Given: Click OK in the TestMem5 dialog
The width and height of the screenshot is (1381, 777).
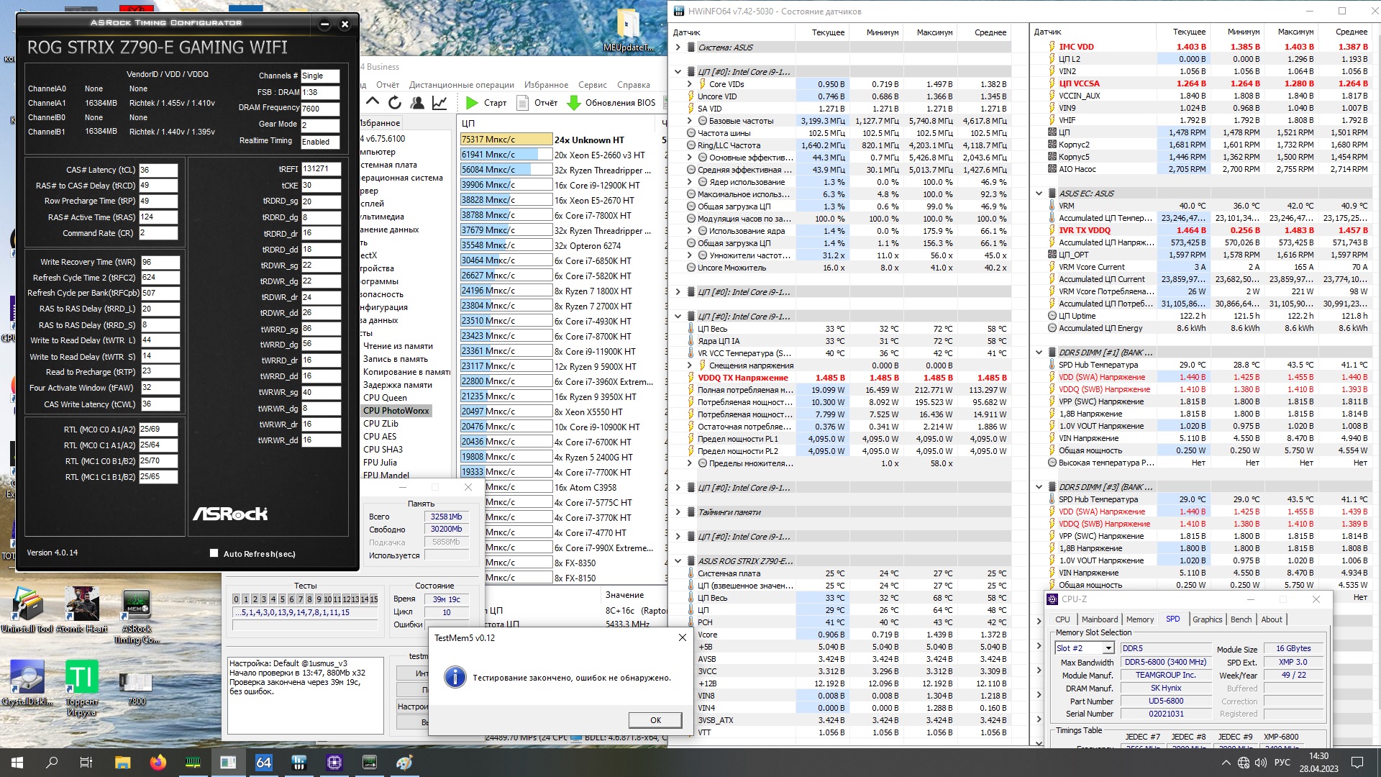Looking at the screenshot, I should (x=655, y=720).
